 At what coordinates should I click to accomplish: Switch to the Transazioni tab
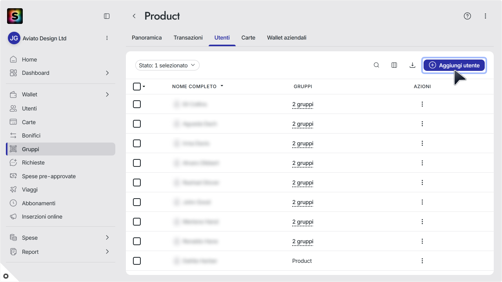click(x=188, y=38)
